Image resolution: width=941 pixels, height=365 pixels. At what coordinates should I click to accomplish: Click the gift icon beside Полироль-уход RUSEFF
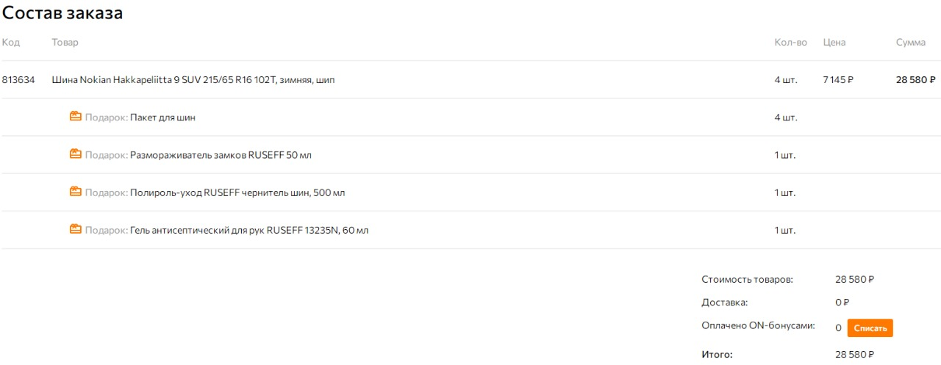[x=76, y=192]
